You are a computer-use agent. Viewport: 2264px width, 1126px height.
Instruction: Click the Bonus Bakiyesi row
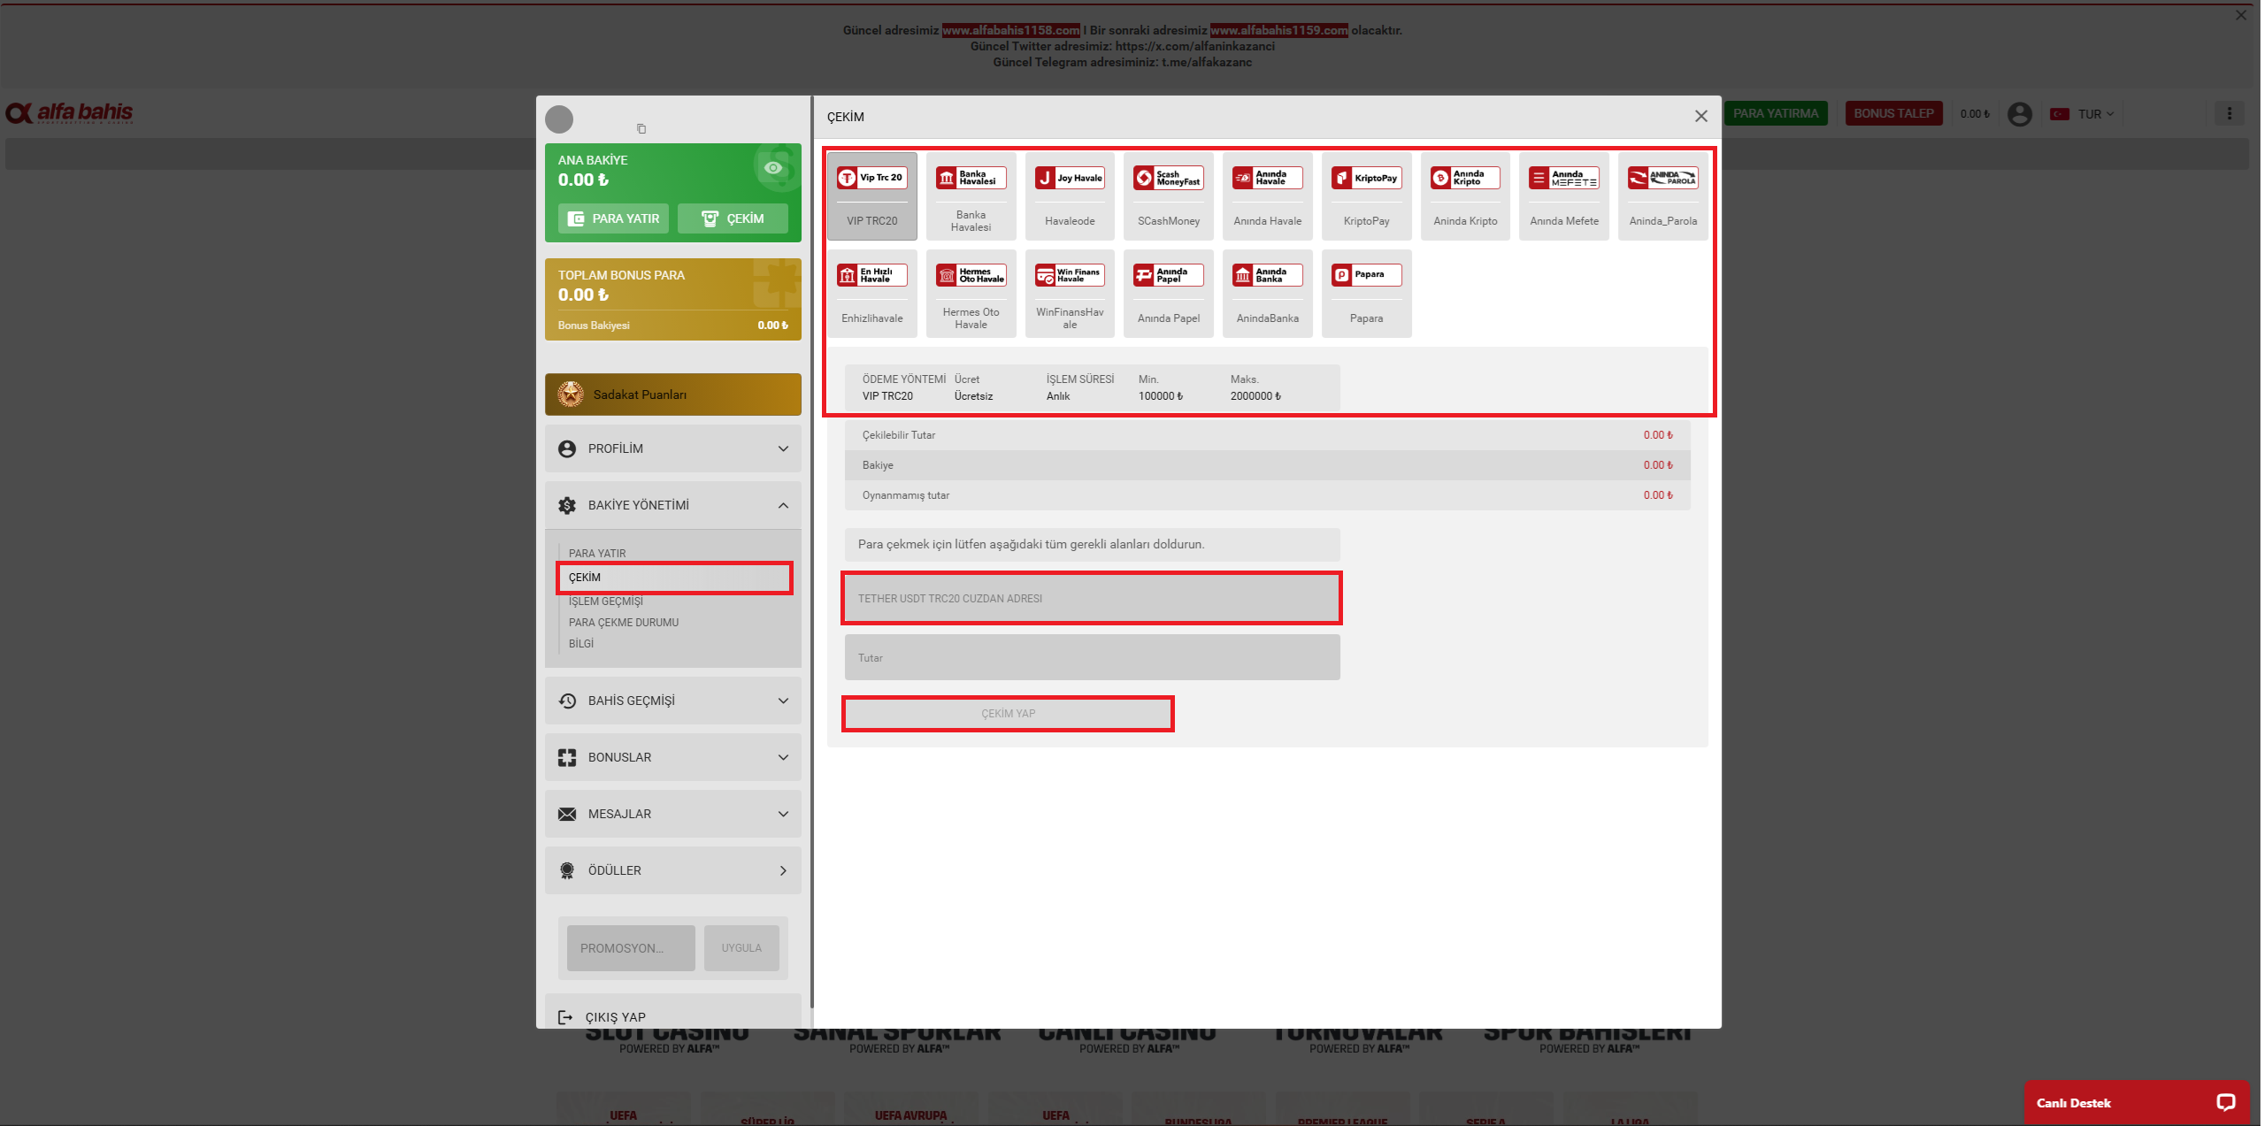[x=673, y=326]
